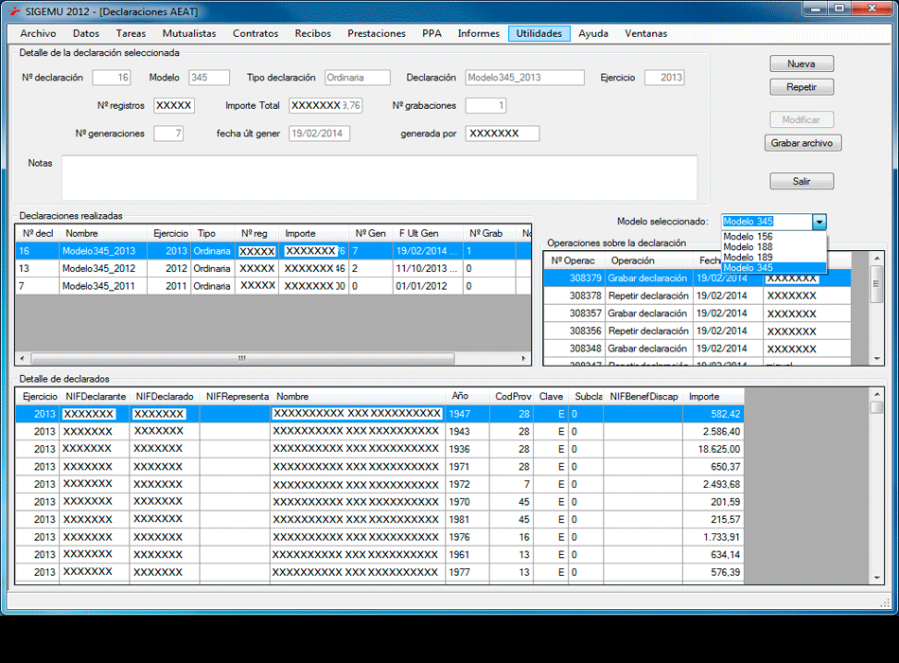This screenshot has width=899, height=663.
Task: Select the declarado row with importe 2.493,68
Action: pyautogui.click(x=379, y=485)
